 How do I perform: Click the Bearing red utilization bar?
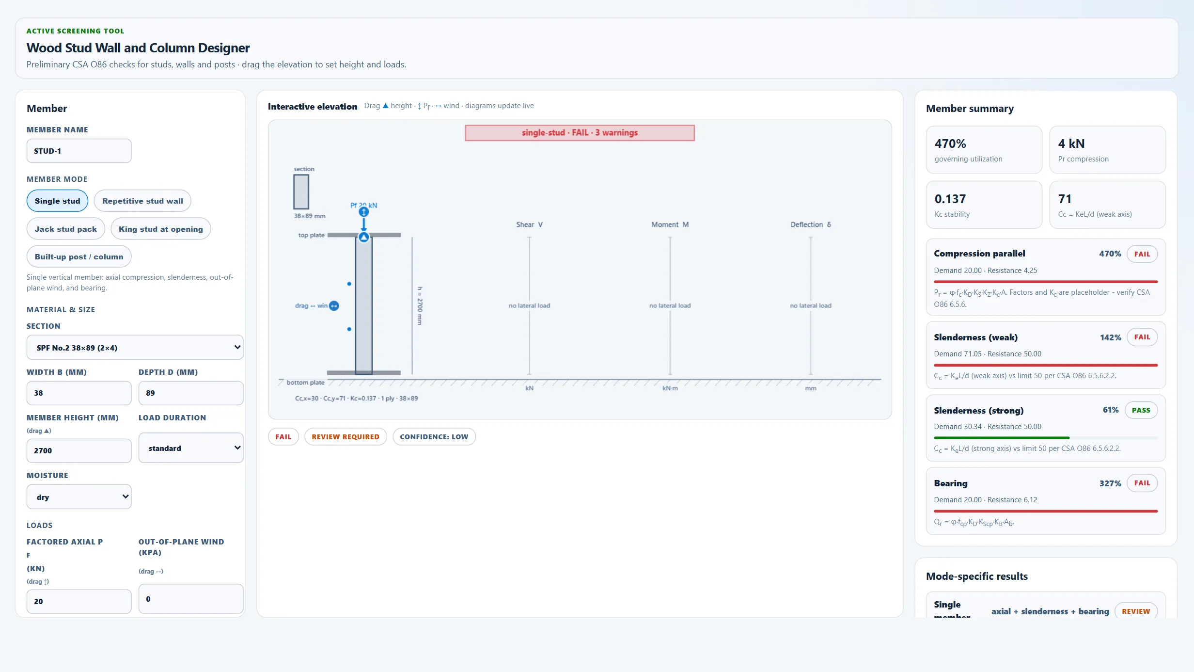coord(1046,511)
